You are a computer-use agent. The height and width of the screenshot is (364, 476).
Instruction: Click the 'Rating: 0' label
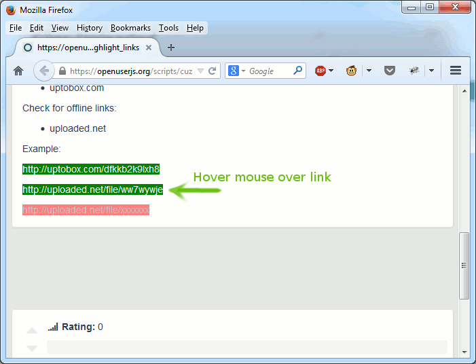click(x=82, y=327)
